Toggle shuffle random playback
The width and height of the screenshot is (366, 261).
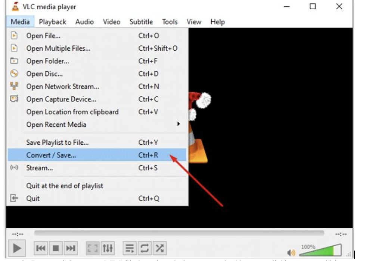[x=159, y=248]
